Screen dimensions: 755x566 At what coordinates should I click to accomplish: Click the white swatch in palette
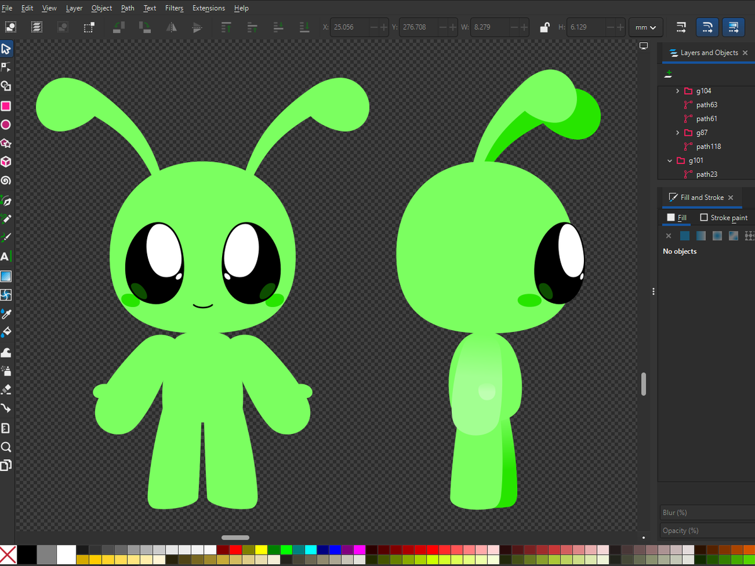point(65,555)
